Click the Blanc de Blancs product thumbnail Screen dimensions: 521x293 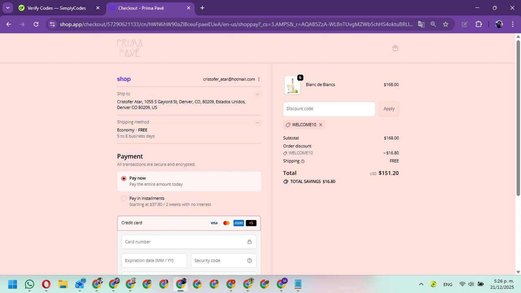(x=292, y=86)
